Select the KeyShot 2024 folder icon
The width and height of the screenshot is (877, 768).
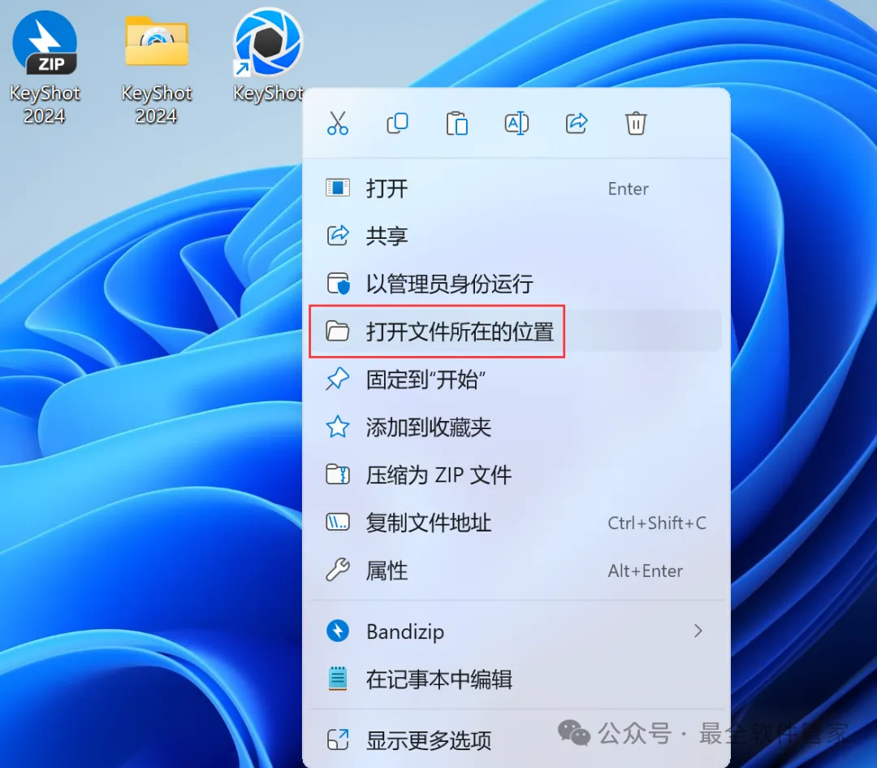(x=157, y=67)
